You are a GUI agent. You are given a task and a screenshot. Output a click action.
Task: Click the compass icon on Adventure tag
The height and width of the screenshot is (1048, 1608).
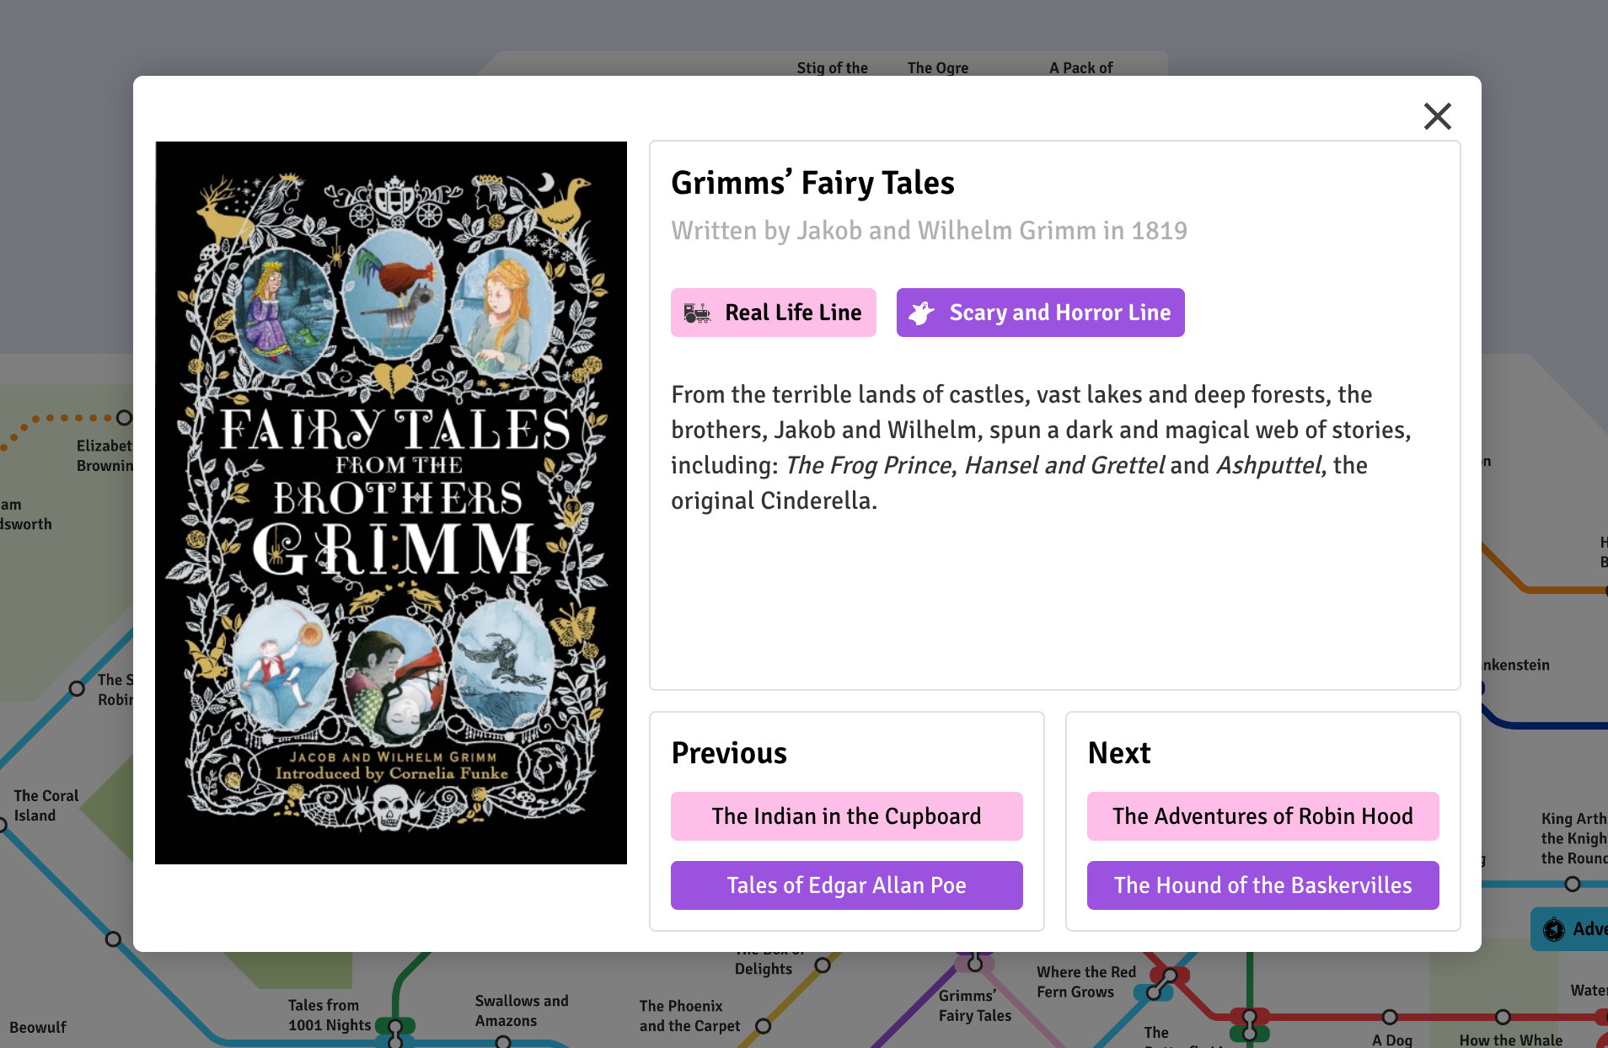coord(1554,929)
